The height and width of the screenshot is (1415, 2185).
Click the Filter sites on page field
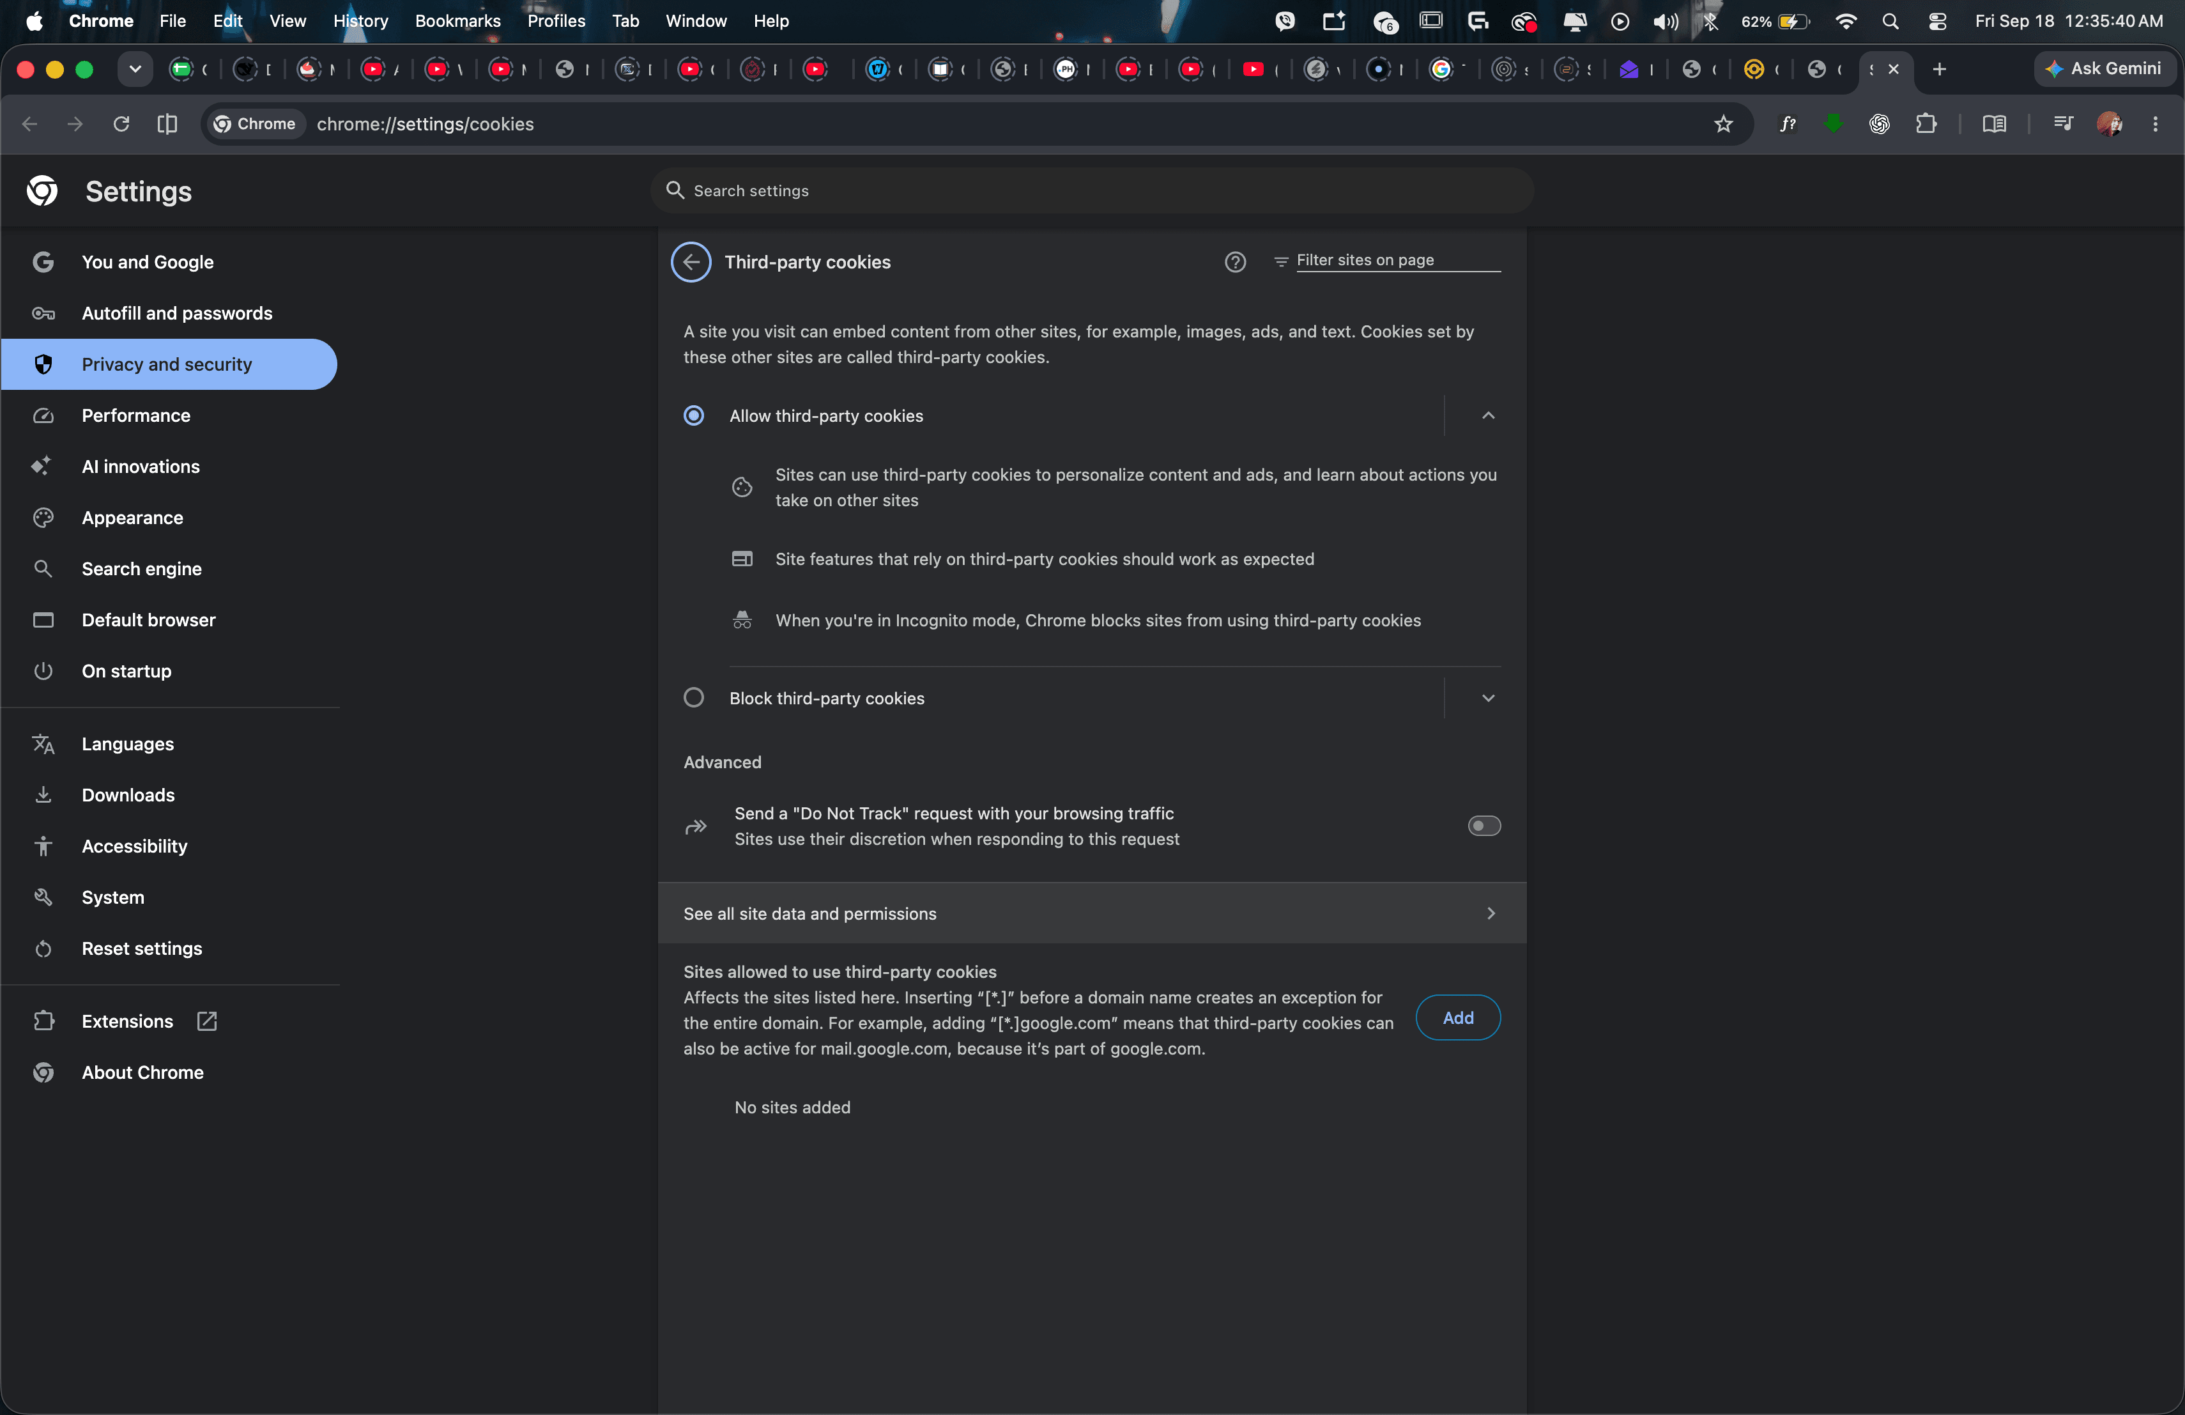tap(1397, 261)
